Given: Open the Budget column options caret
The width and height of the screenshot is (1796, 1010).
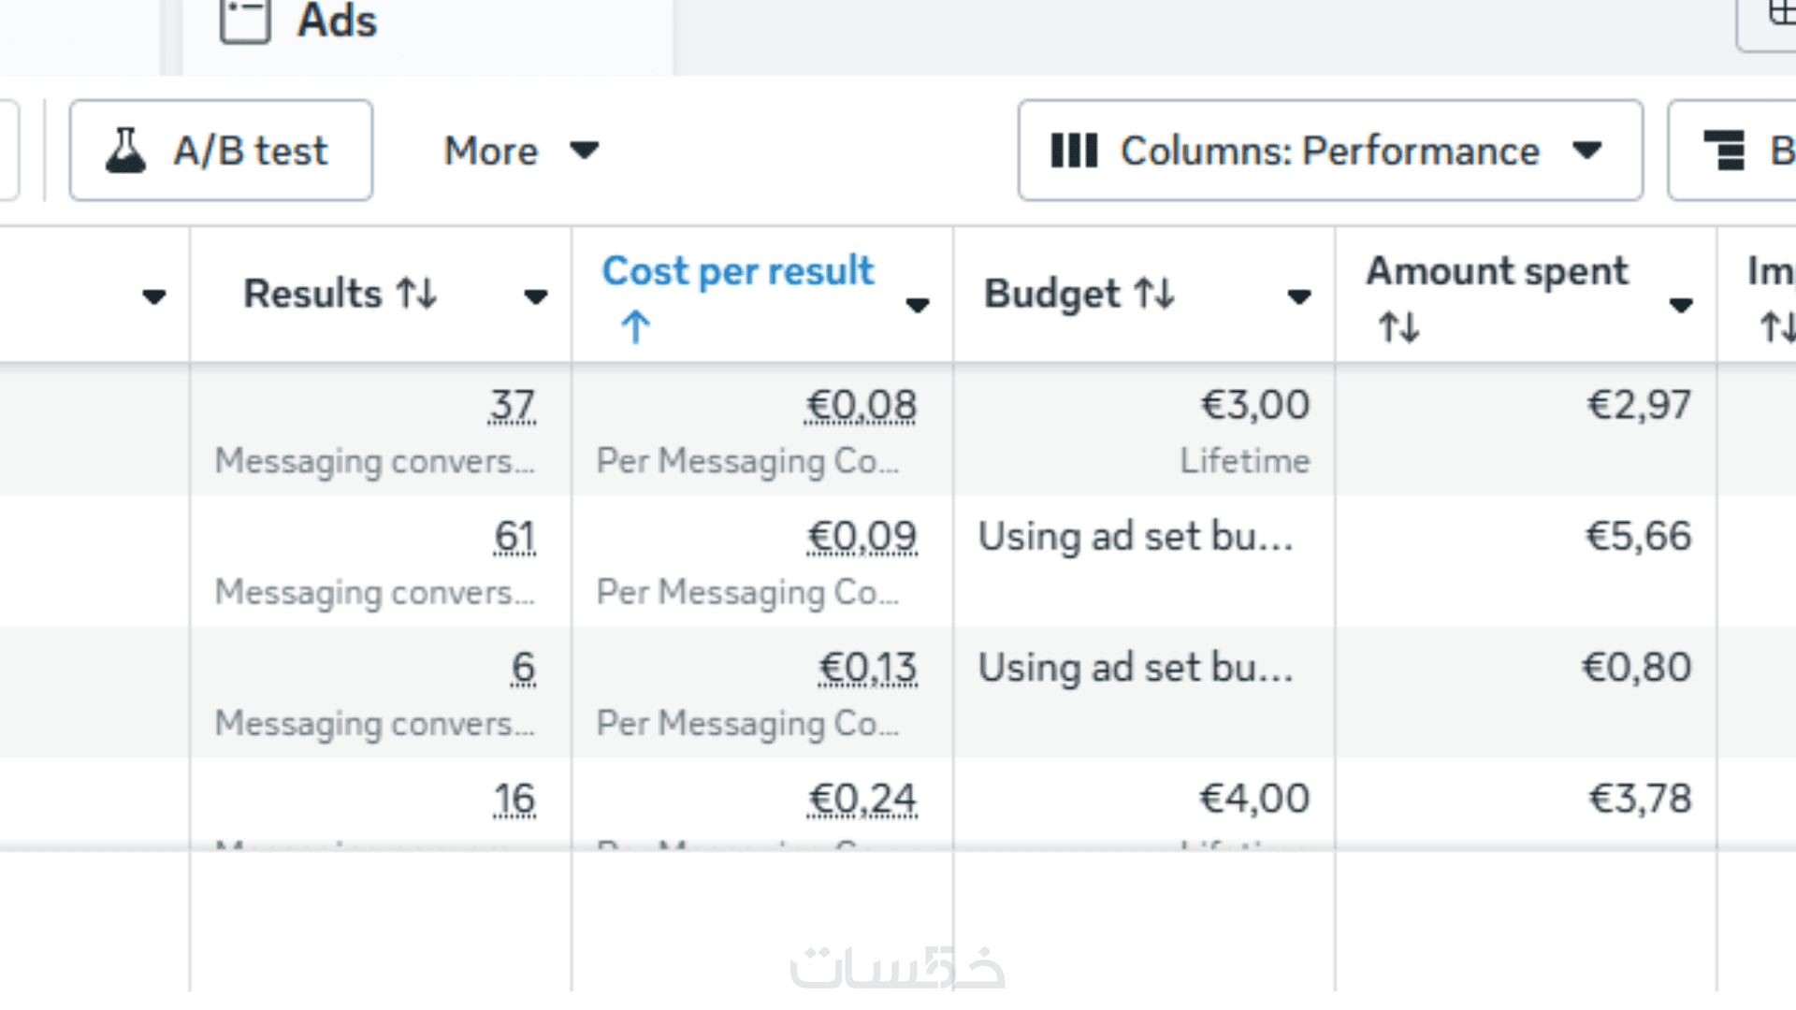Looking at the screenshot, I should point(1298,297).
